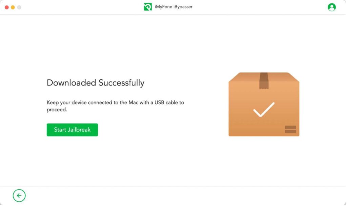Return to previous screen with back button
The image size is (347, 206).
pyautogui.click(x=19, y=195)
